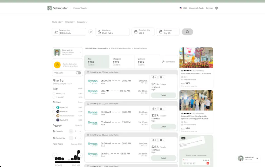This screenshot has height=167, width=265.
Task: Go to Review Trip Details step
Action: [140, 48]
